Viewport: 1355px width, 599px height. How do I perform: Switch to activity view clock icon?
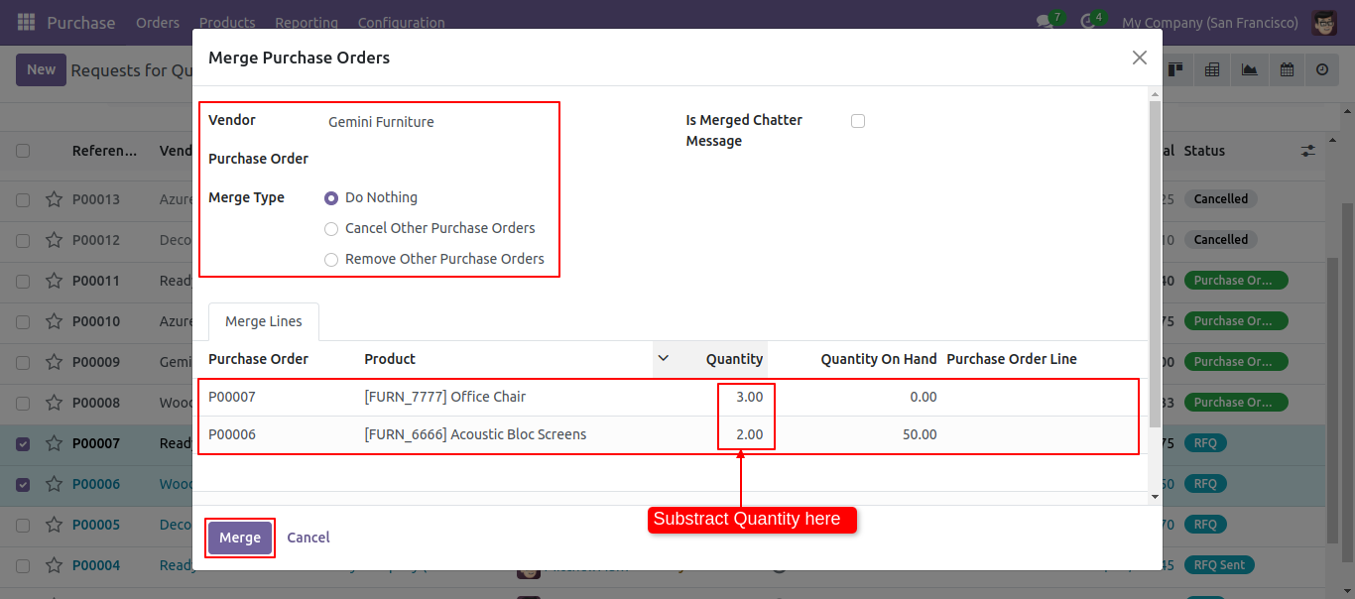tap(1322, 69)
